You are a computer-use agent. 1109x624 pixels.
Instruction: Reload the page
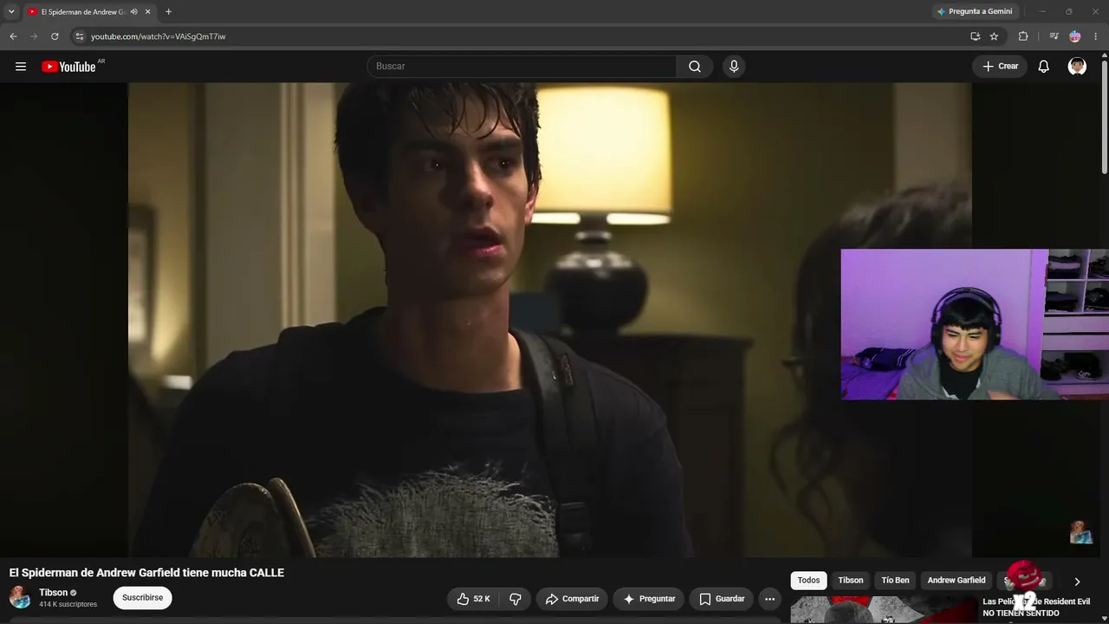[x=55, y=36]
